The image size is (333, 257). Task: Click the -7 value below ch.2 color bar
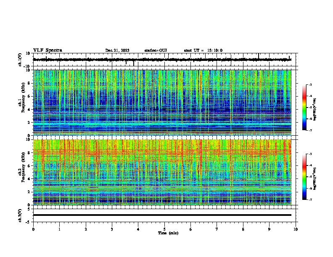point(310,200)
